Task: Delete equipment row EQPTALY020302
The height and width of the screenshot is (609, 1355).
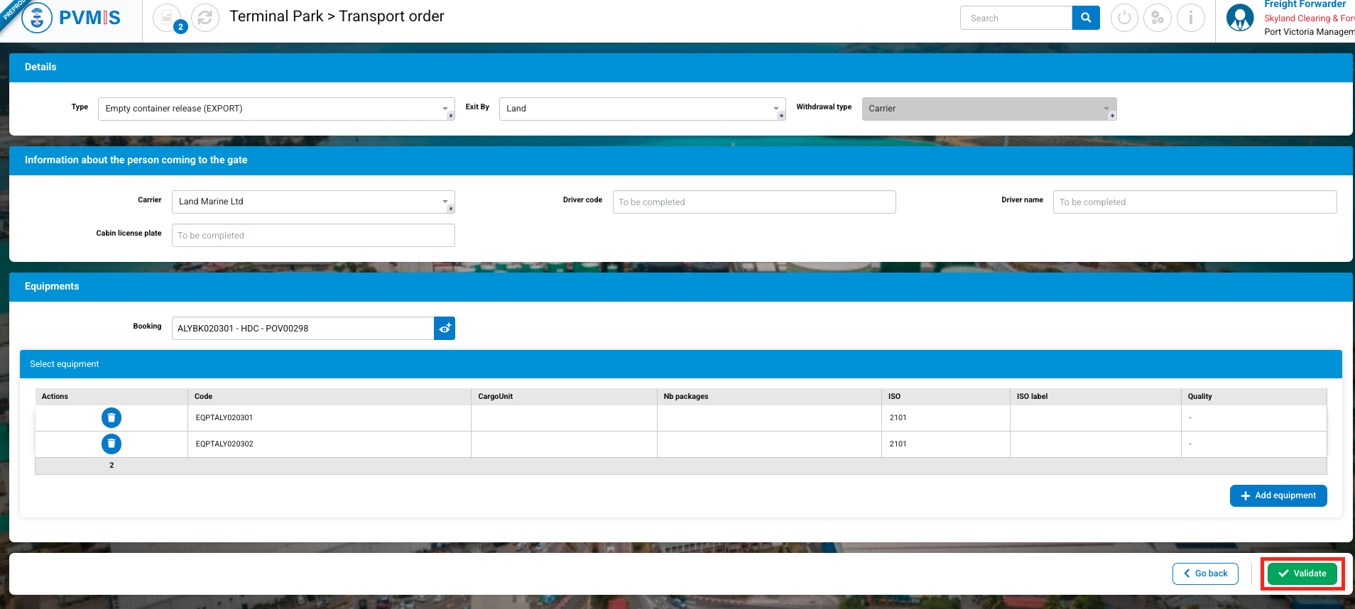Action: 111,444
